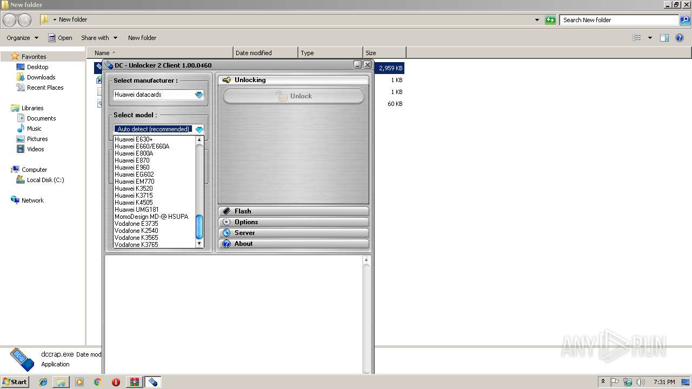
Task: Open Explorer help icon
Action: pyautogui.click(x=680, y=38)
